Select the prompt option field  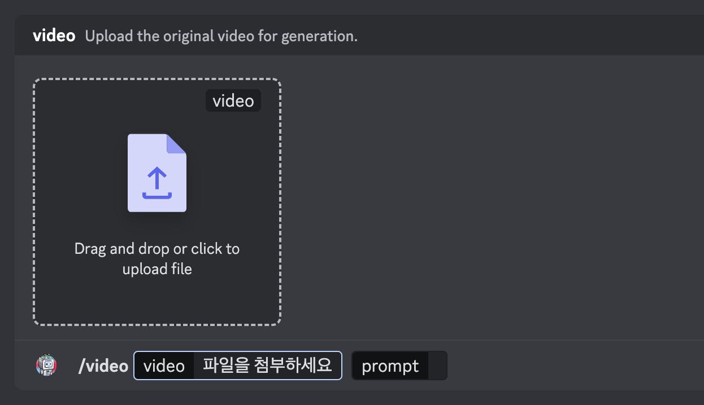399,366
